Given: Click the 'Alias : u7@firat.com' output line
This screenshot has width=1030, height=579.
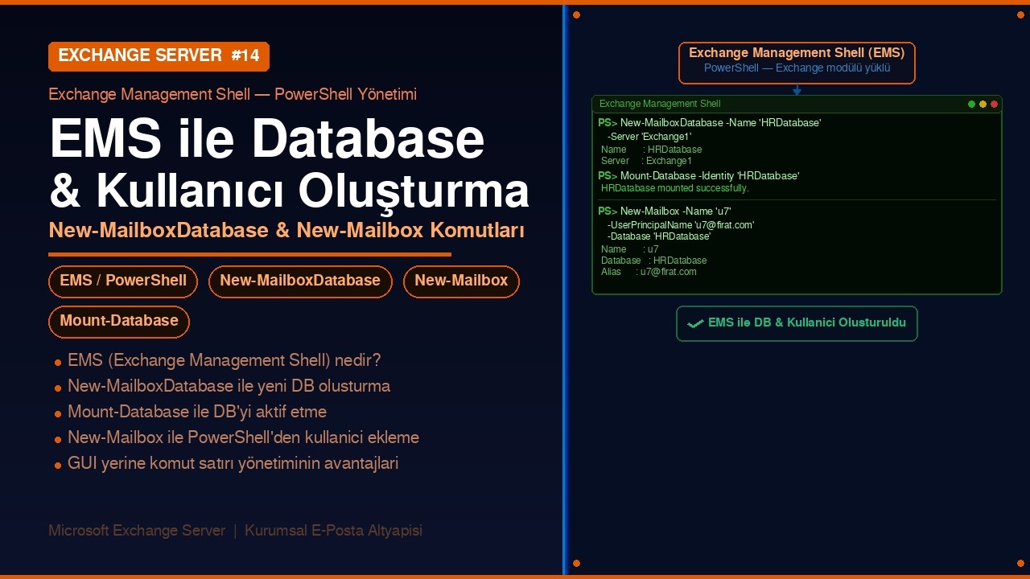Looking at the screenshot, I should click(649, 272).
